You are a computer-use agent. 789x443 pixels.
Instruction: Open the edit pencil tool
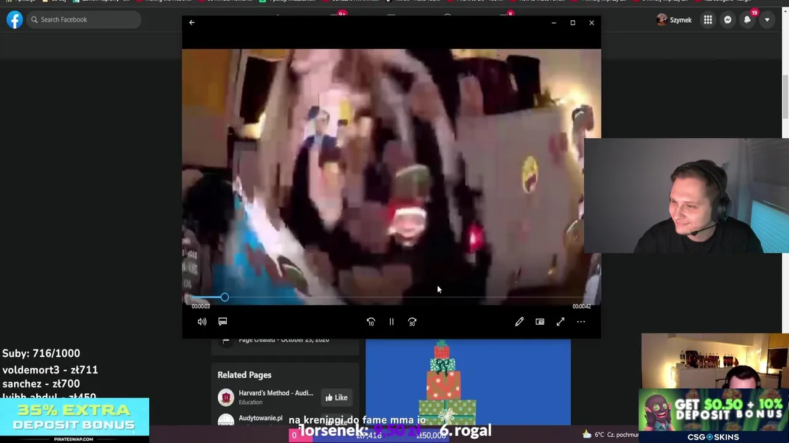(x=520, y=322)
